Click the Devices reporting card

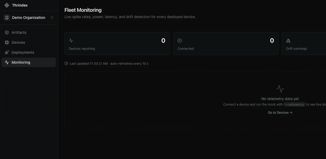pyautogui.click(x=117, y=43)
